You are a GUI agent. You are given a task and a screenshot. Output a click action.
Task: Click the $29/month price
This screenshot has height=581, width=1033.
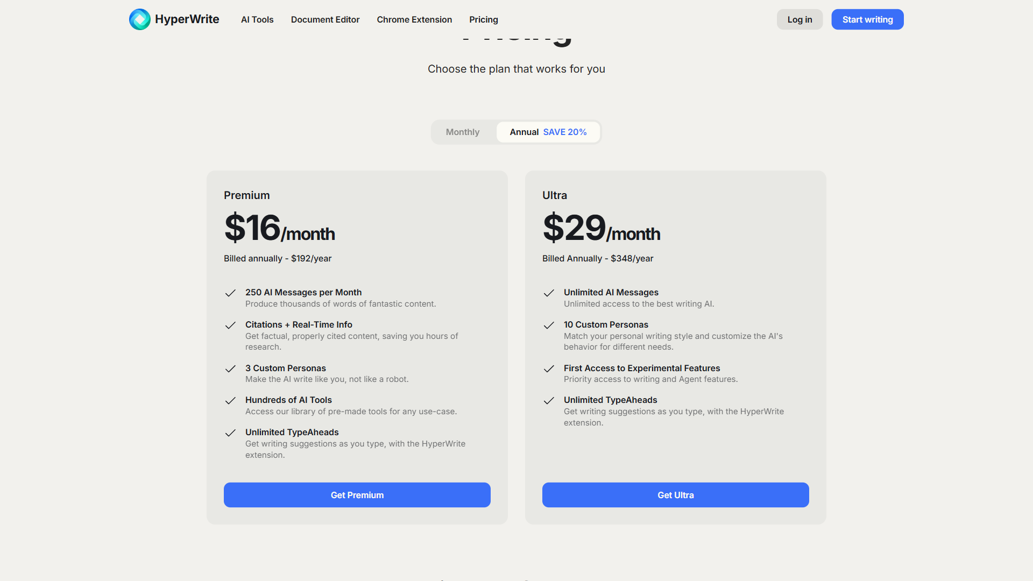click(x=602, y=228)
